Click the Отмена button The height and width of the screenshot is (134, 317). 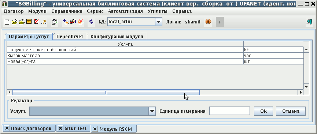pos(291,111)
